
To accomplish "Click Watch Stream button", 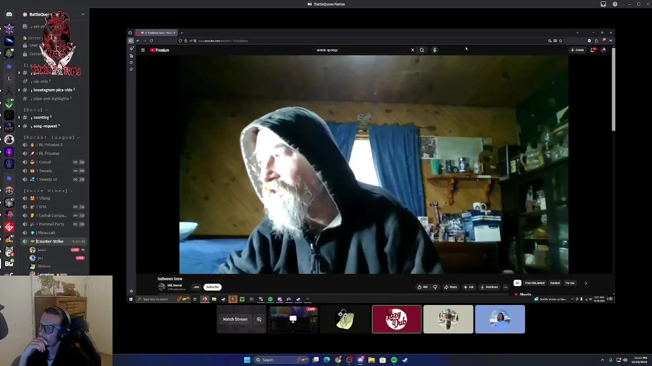I will point(235,319).
